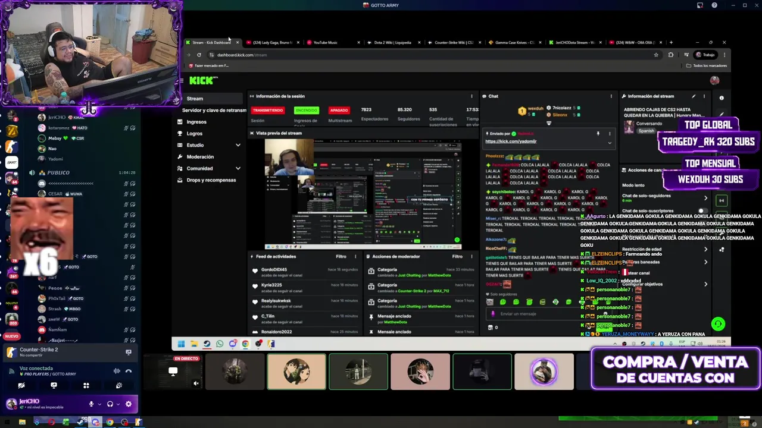Open WhatsApp from the inner taskbar
Screen dimensions: 762x428
[220, 344]
